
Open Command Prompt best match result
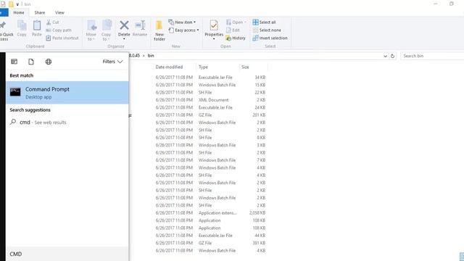coord(67,93)
